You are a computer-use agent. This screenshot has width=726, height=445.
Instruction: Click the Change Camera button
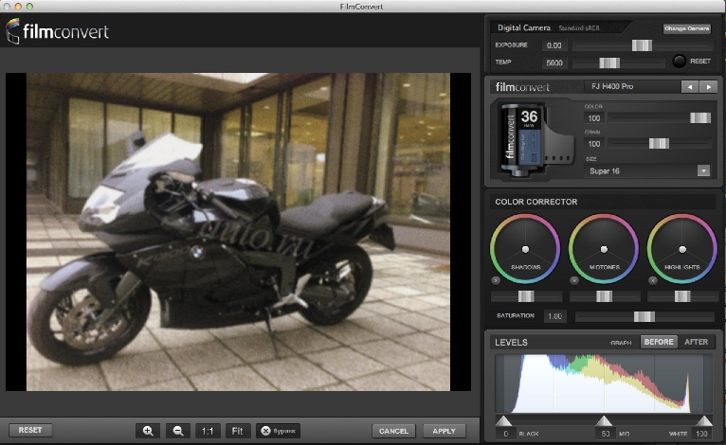(x=686, y=28)
